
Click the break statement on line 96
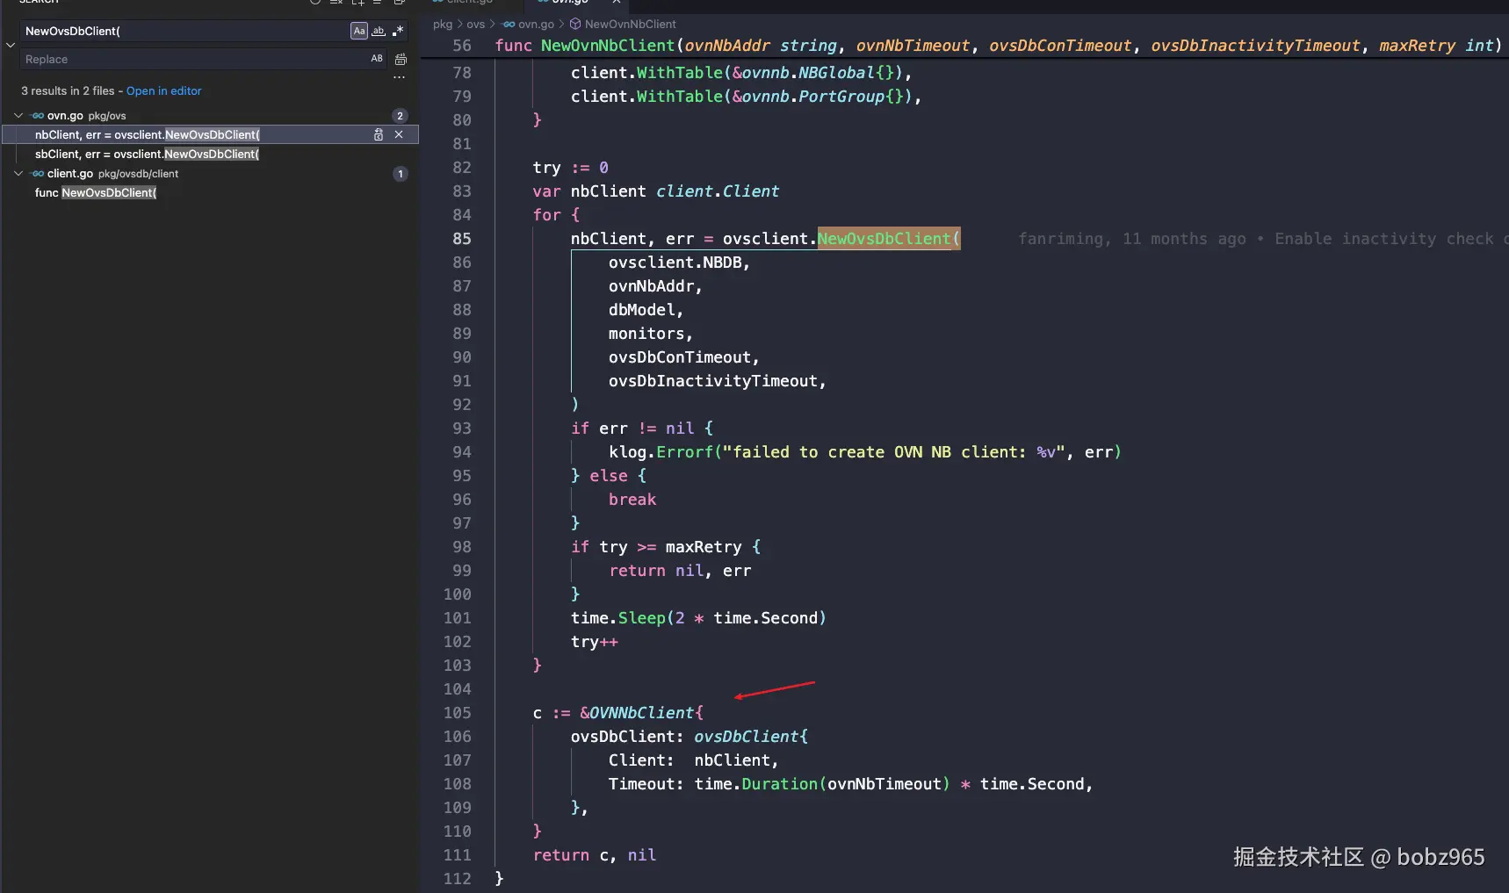pyautogui.click(x=632, y=500)
